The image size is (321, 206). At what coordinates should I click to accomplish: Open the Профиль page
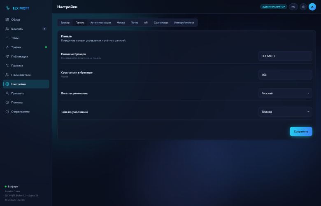pyautogui.click(x=26, y=93)
